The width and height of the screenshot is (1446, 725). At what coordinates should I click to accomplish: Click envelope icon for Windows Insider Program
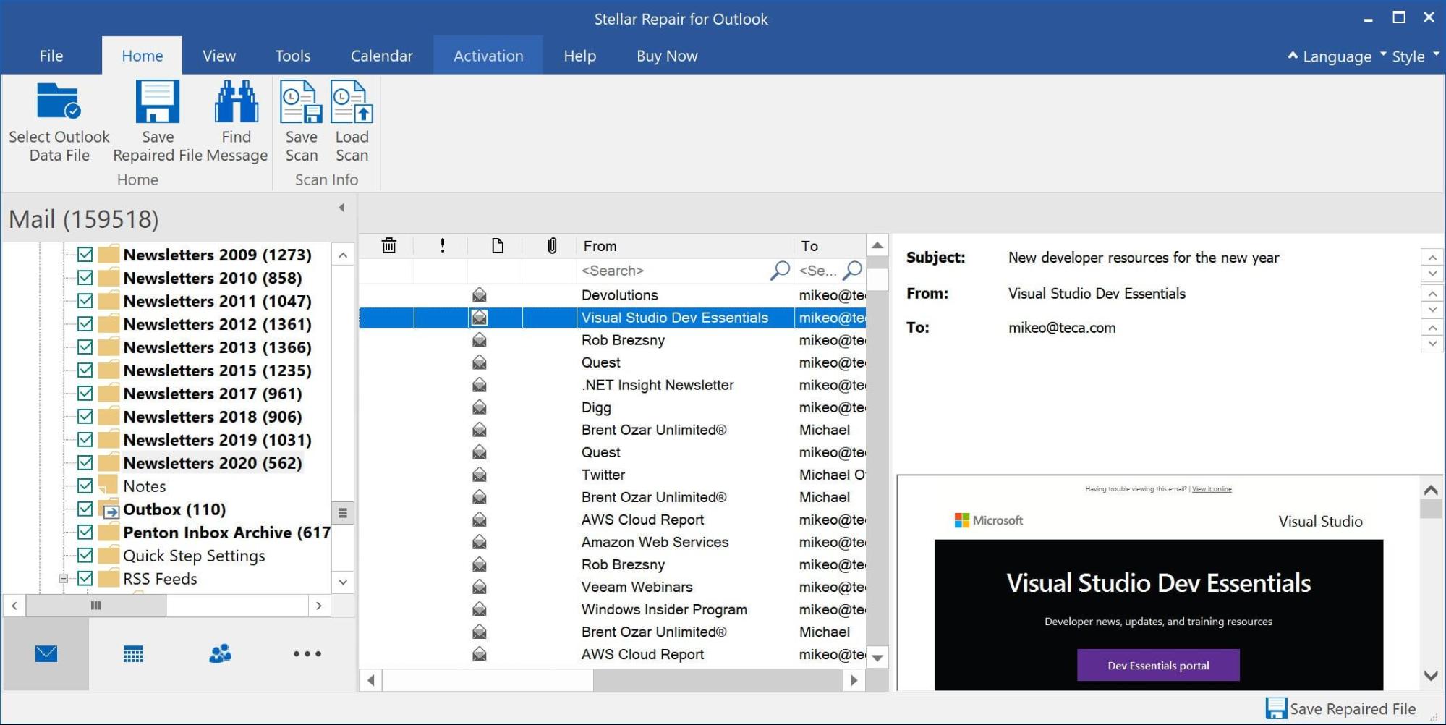[x=479, y=609]
